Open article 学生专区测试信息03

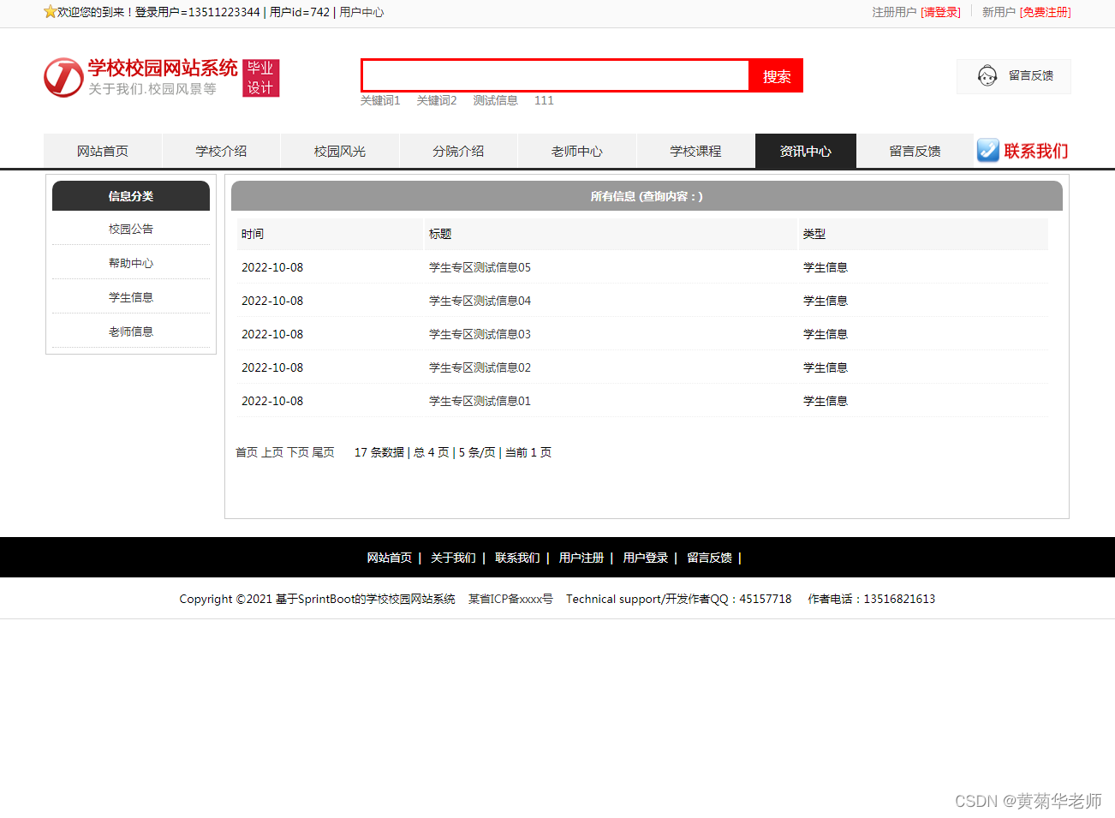click(x=480, y=334)
